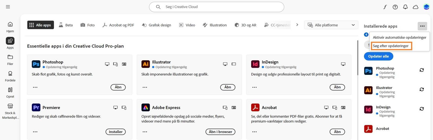Expand Alle platforme dropdown
Image resolution: width=433 pixels, height=140 pixels.
331,25
